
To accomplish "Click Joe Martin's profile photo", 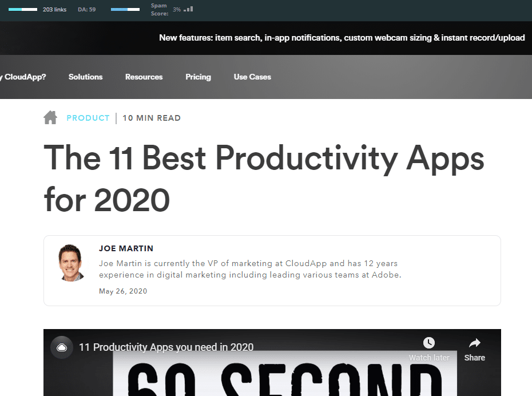I will 71,263.
